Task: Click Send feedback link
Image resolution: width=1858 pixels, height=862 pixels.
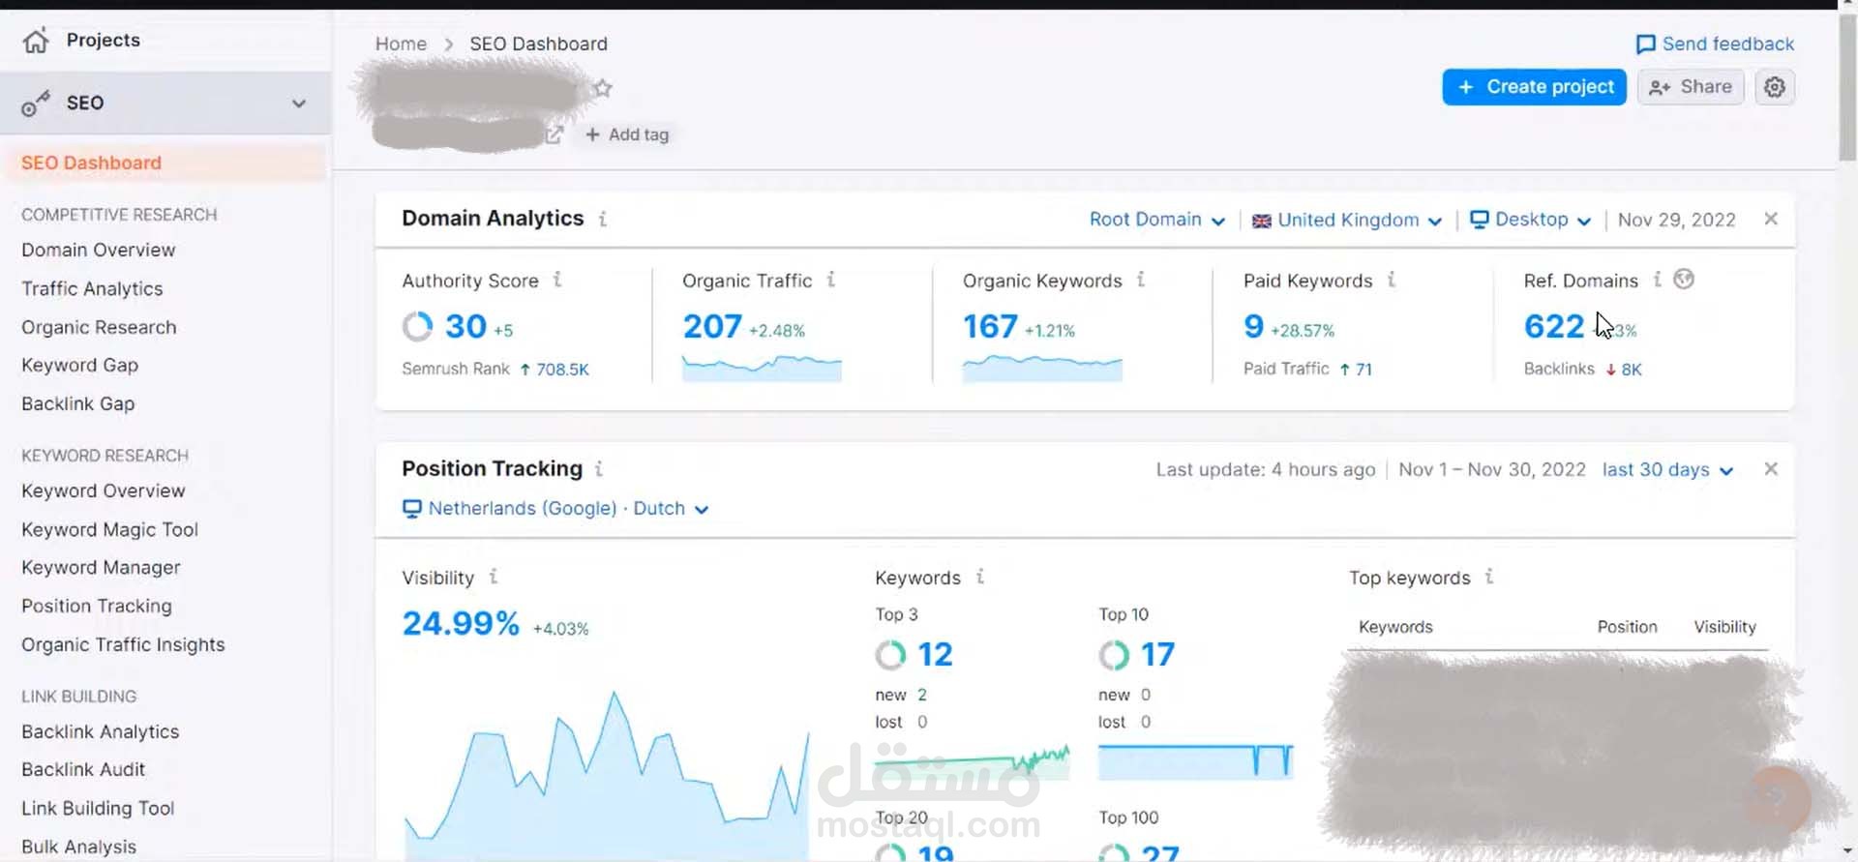Action: (x=1715, y=44)
